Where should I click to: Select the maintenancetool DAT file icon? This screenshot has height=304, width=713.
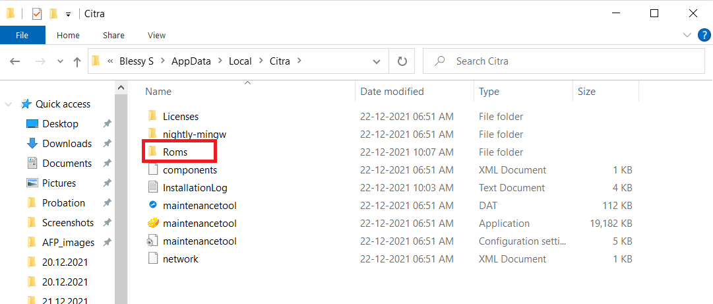tap(152, 205)
